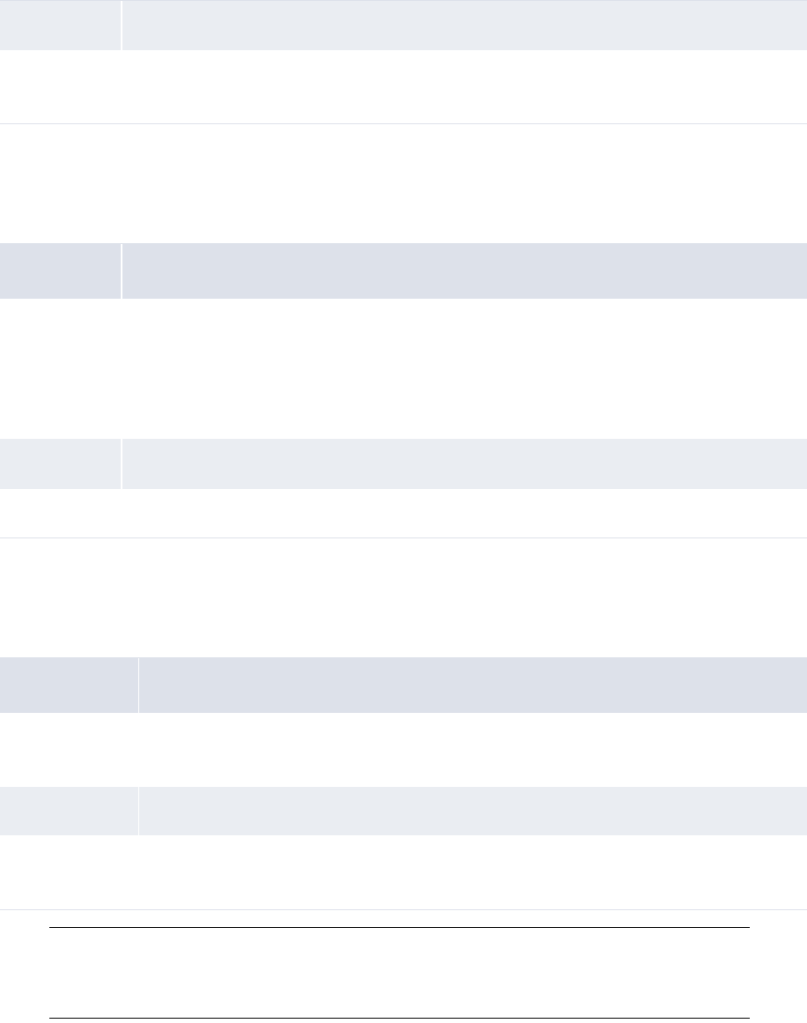This screenshot has height=1023, width=807.
Task: Click the upper black horizontal line of footer
Action: pos(398,928)
